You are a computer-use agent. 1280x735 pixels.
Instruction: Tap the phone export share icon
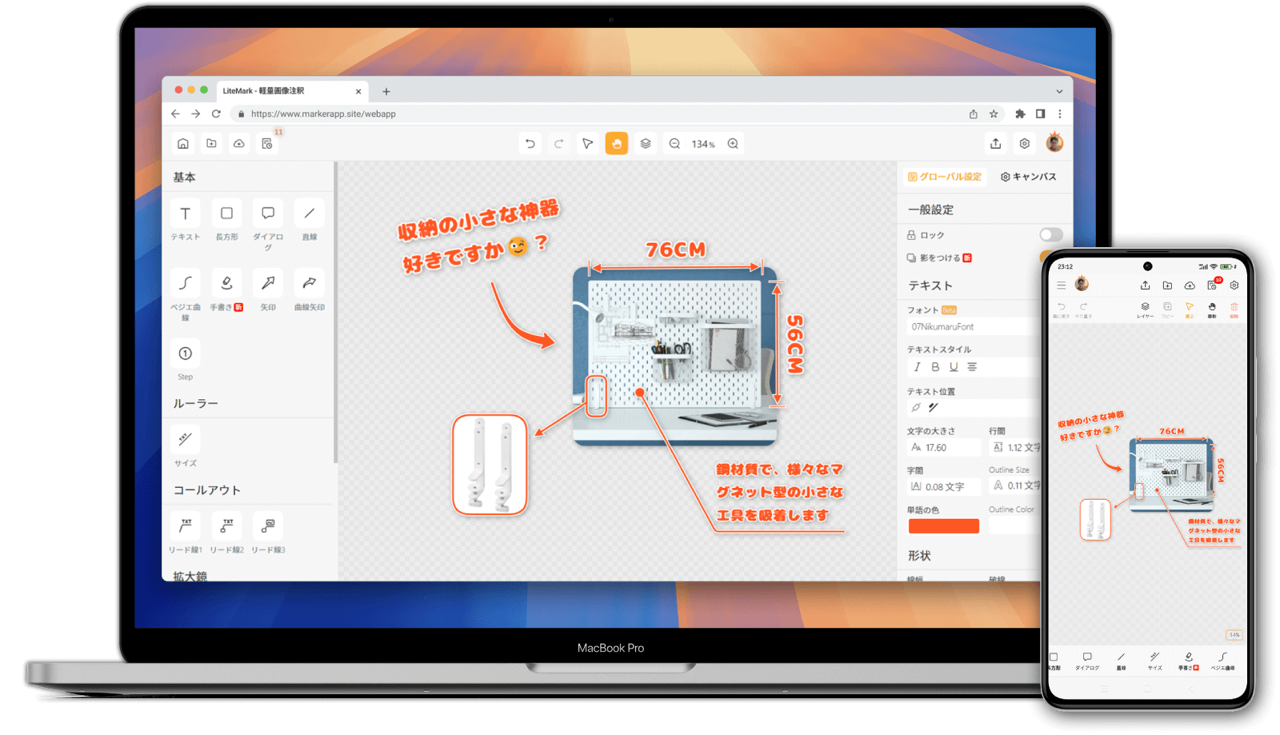point(1145,285)
